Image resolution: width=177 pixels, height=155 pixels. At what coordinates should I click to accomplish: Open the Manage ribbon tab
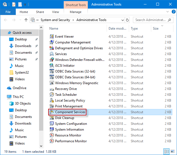point(76,12)
